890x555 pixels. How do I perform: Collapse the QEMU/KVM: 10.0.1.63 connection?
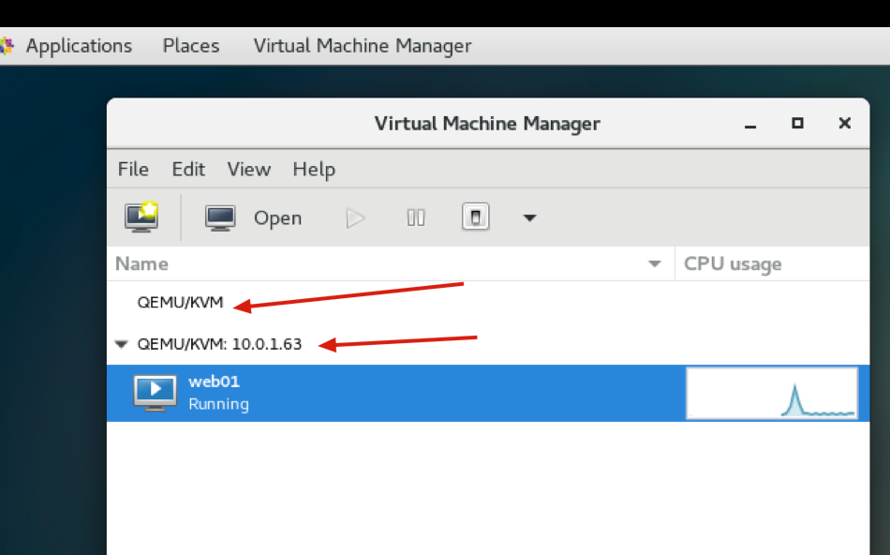[x=121, y=344]
